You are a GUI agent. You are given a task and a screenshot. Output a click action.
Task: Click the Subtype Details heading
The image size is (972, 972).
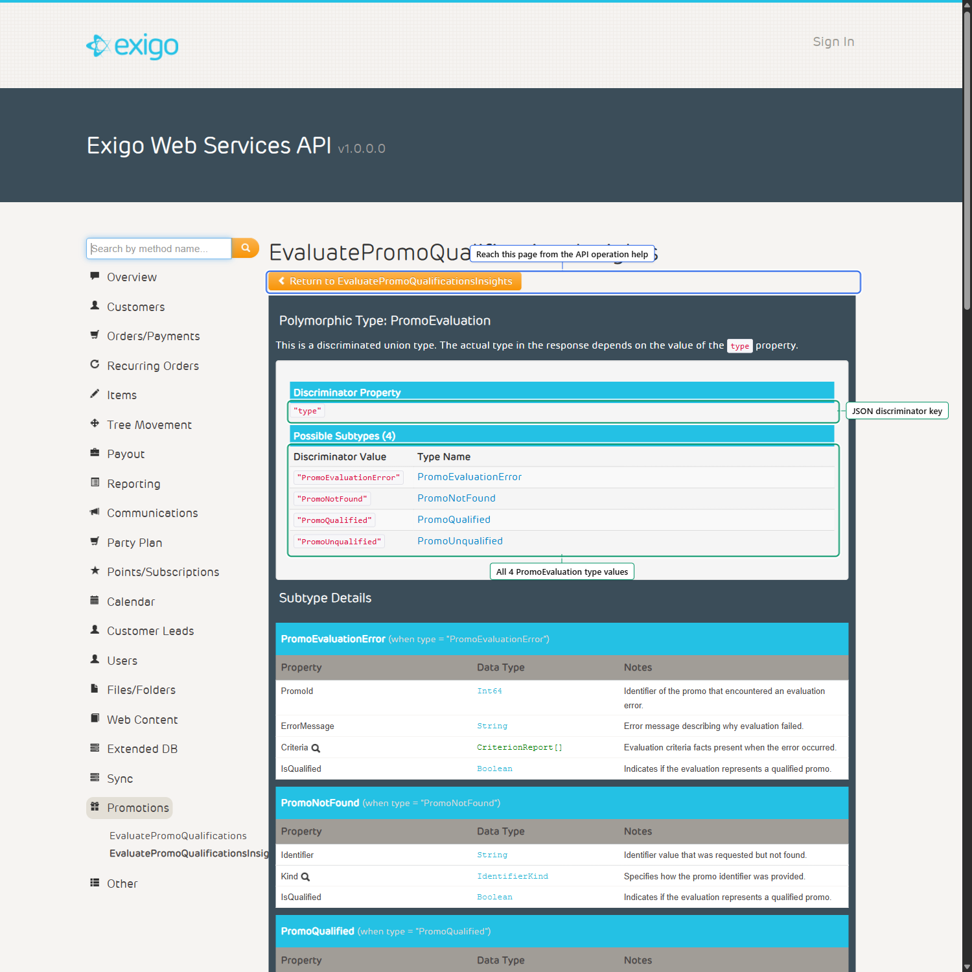coord(325,598)
